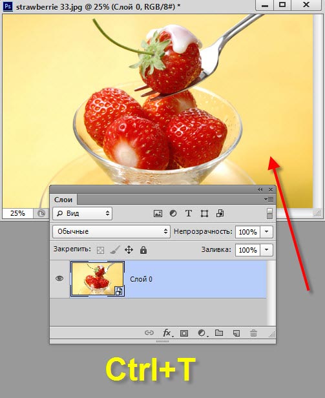Click the link layers icon
Viewport: 325px width, 398px height.
point(149,333)
